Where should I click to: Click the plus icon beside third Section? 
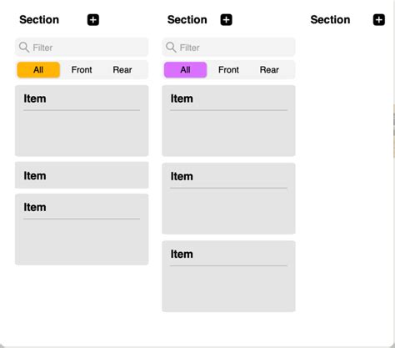click(x=378, y=20)
